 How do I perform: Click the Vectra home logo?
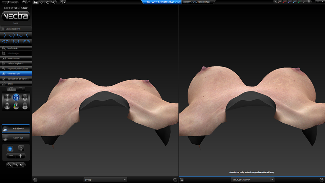pyautogui.click(x=16, y=16)
